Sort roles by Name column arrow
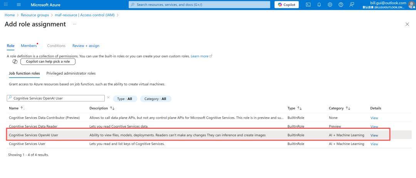 point(22,108)
